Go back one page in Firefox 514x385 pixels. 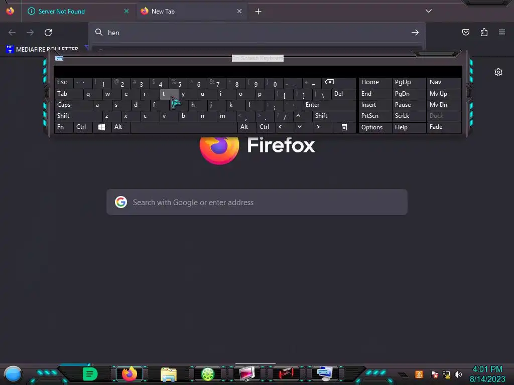(12, 33)
